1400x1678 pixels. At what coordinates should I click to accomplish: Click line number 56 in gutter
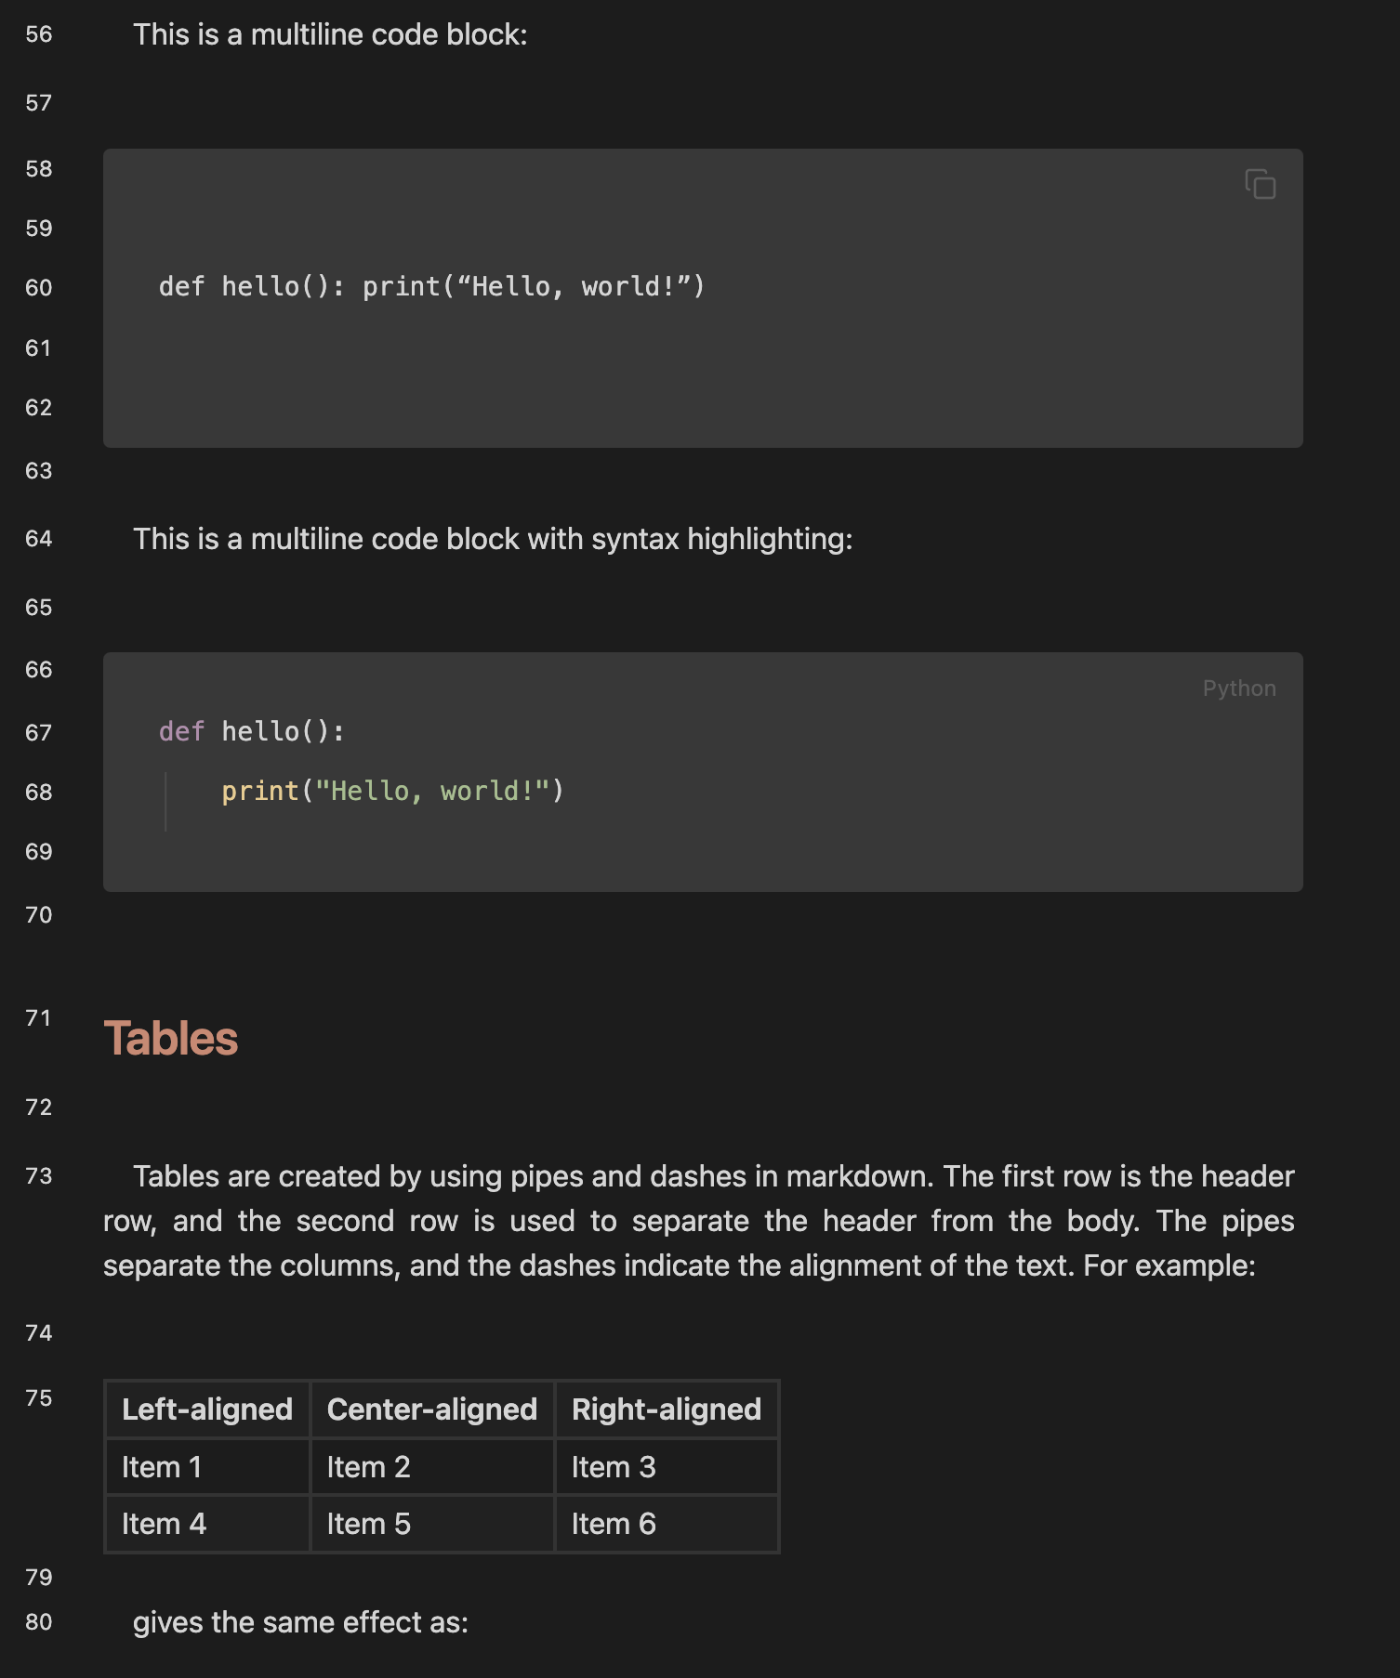tap(39, 34)
